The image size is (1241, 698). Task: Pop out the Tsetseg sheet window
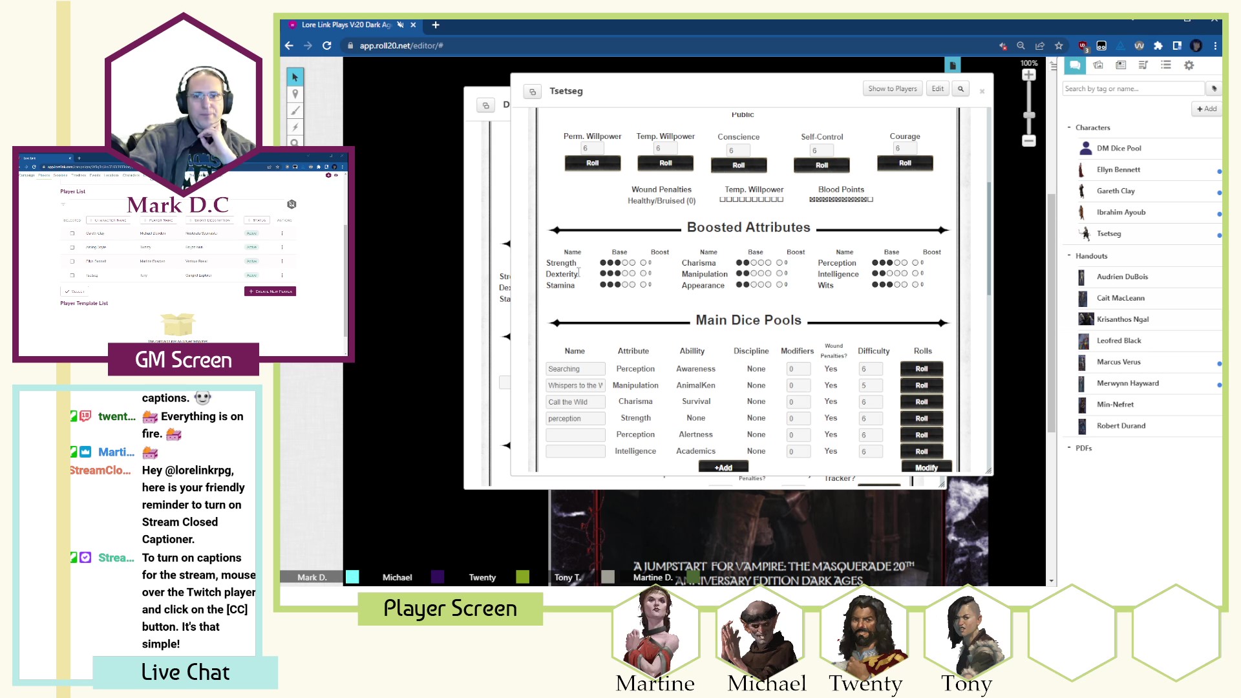[x=533, y=92]
